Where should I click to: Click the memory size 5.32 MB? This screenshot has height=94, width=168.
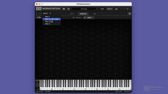point(48,91)
